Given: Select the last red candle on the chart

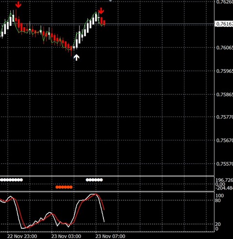Looking at the screenshot, I should click(x=104, y=23).
